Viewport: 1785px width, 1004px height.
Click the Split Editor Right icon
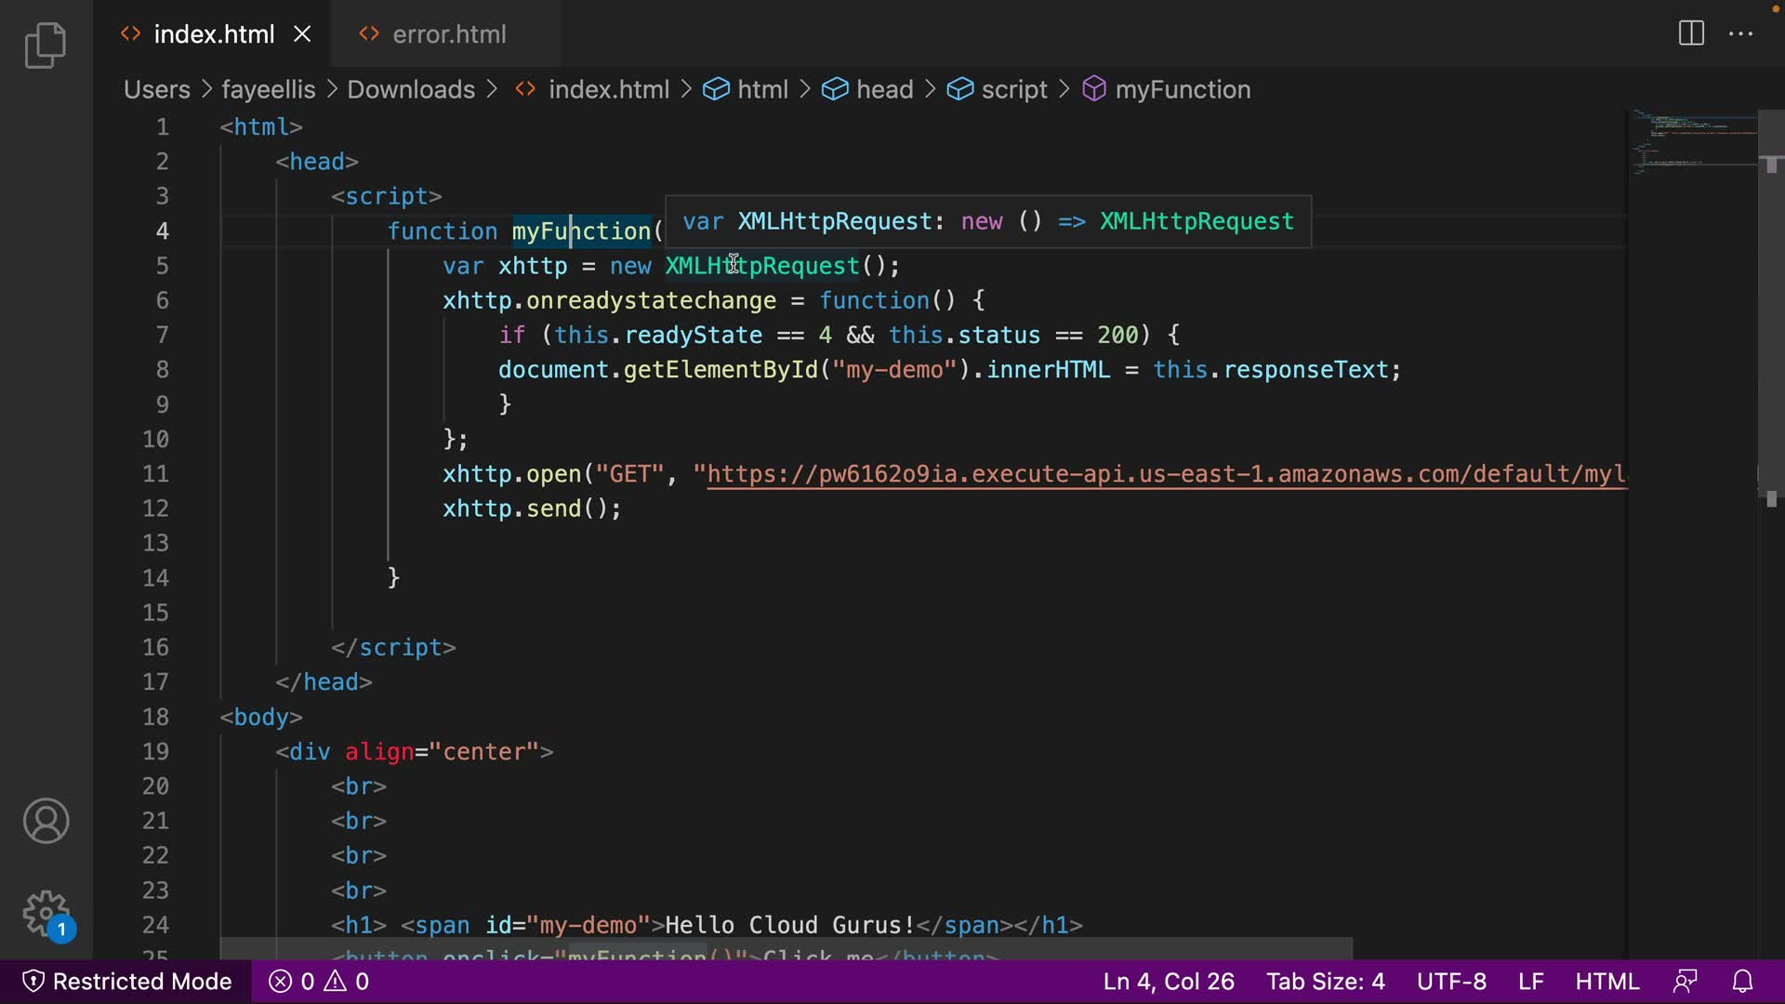pyautogui.click(x=1691, y=34)
